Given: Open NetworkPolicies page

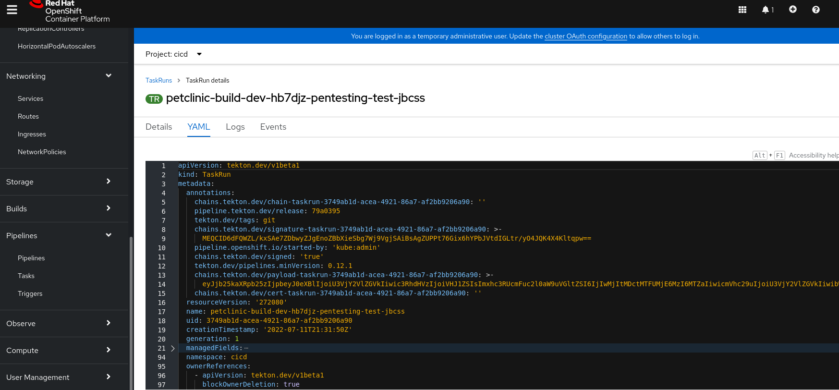Looking at the screenshot, I should click(42, 152).
